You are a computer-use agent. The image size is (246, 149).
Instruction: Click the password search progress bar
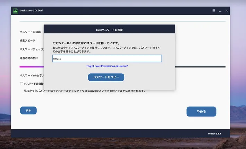tap(122, 67)
